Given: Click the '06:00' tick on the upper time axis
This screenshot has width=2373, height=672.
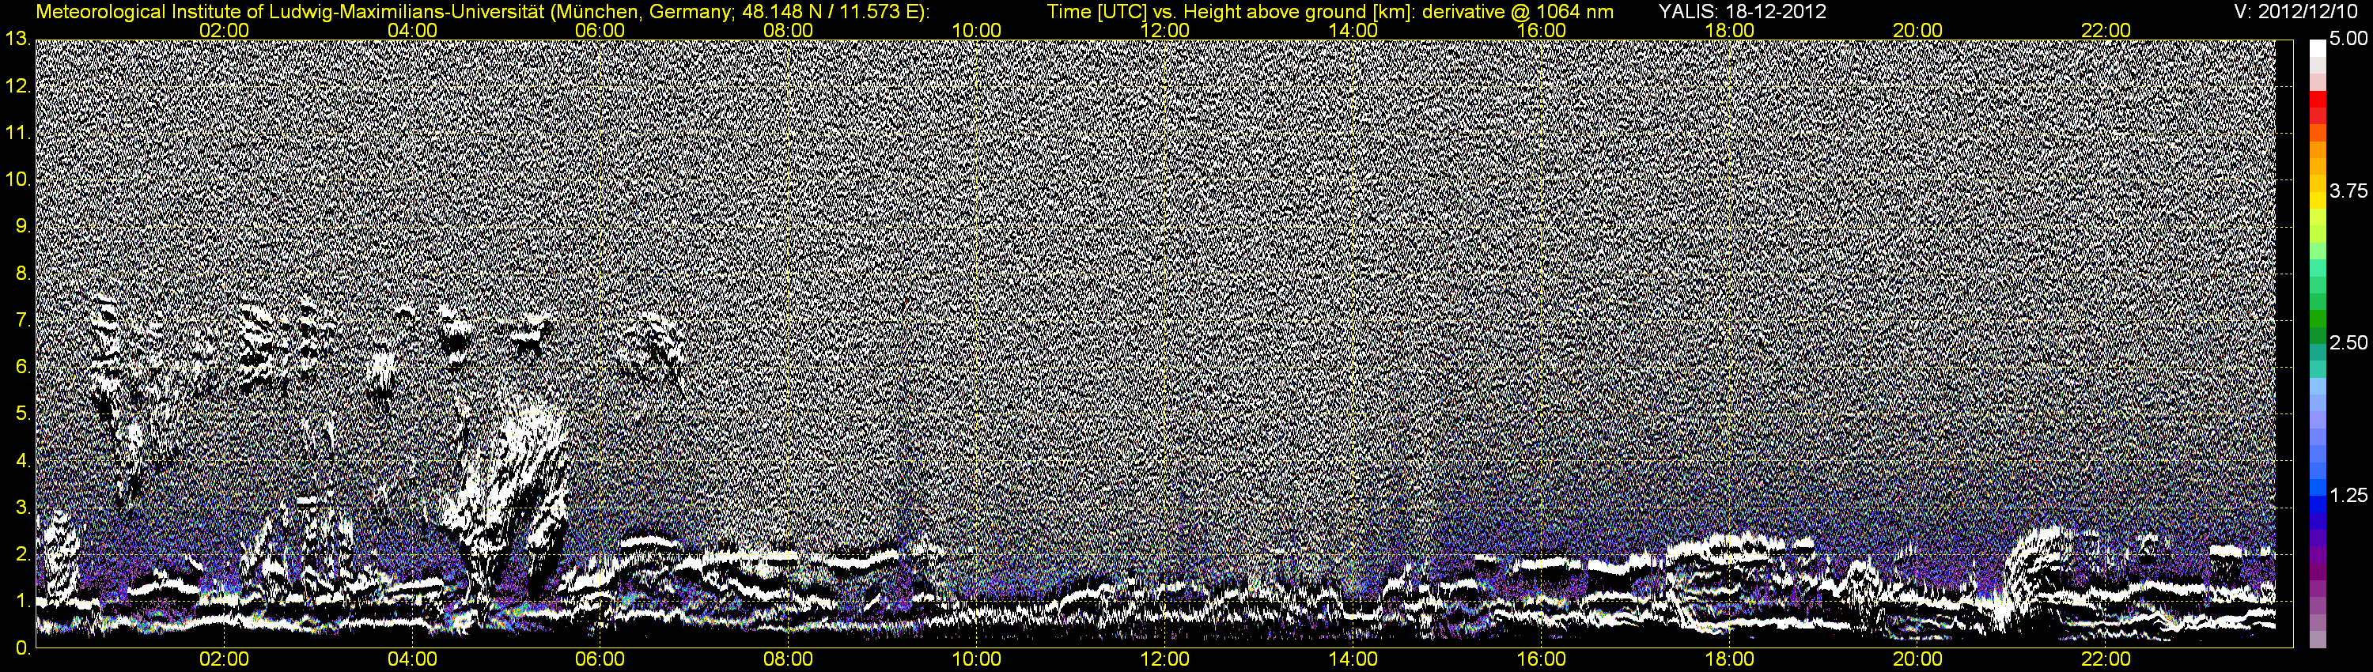Looking at the screenshot, I should (x=600, y=30).
